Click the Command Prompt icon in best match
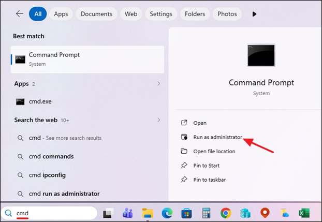Screen dimensions: 322x222 [20, 60]
